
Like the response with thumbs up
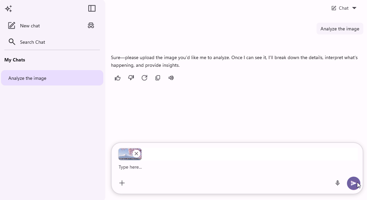coord(118,78)
